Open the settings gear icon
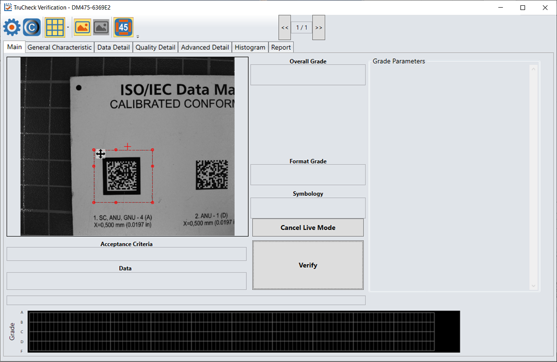 coord(11,27)
